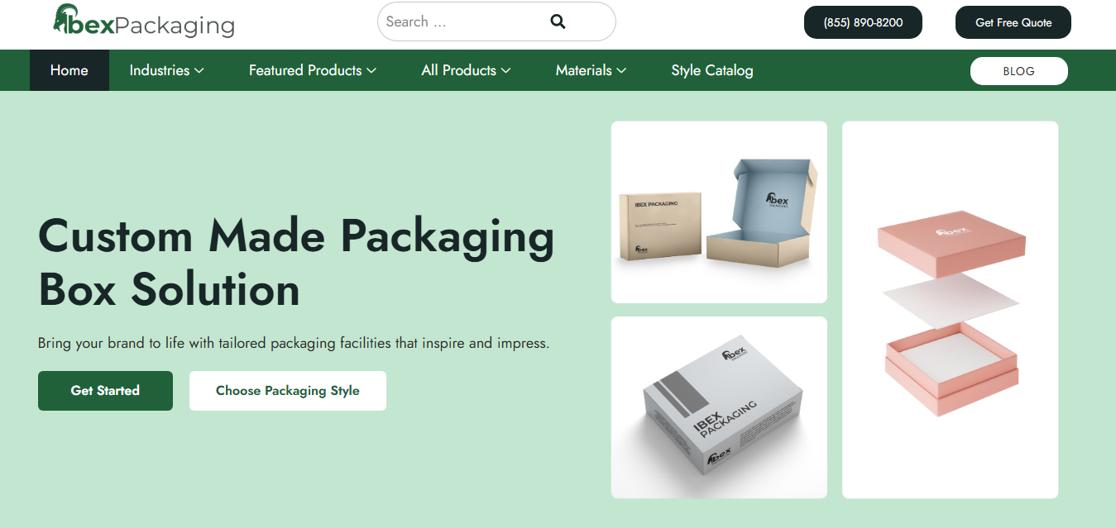Select the Home navigation tab

pyautogui.click(x=69, y=70)
